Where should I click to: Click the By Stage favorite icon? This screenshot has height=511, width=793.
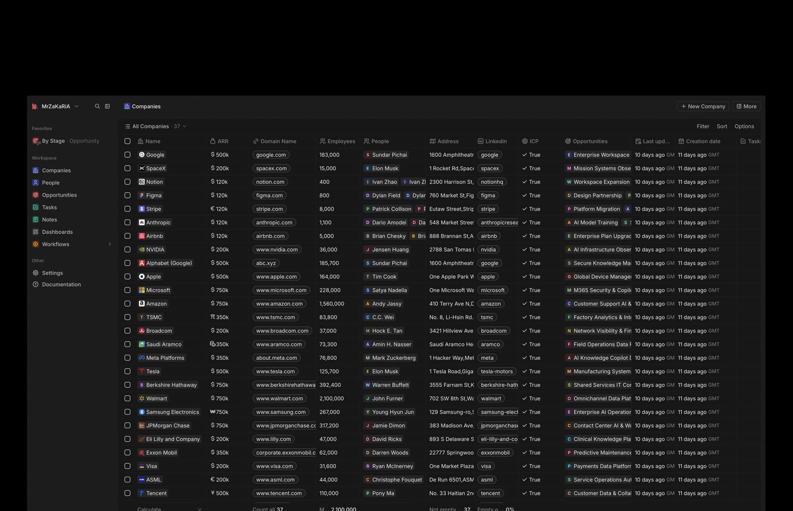36,141
